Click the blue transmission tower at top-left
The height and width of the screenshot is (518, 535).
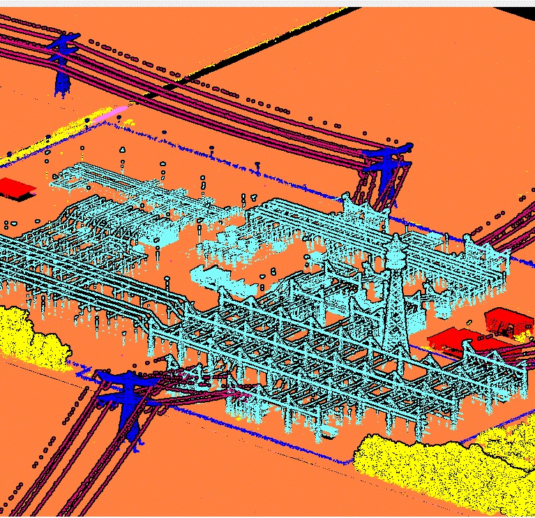(63, 62)
